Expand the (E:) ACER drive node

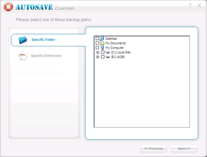click(x=98, y=57)
